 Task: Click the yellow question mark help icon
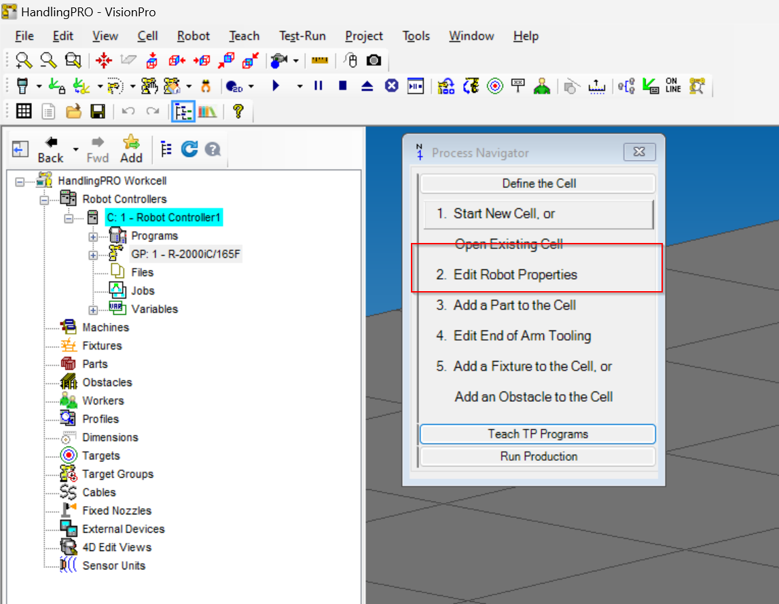point(238,111)
